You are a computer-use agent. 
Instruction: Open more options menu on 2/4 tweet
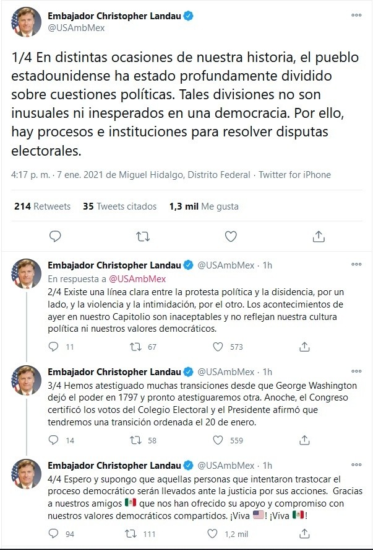(x=356, y=265)
